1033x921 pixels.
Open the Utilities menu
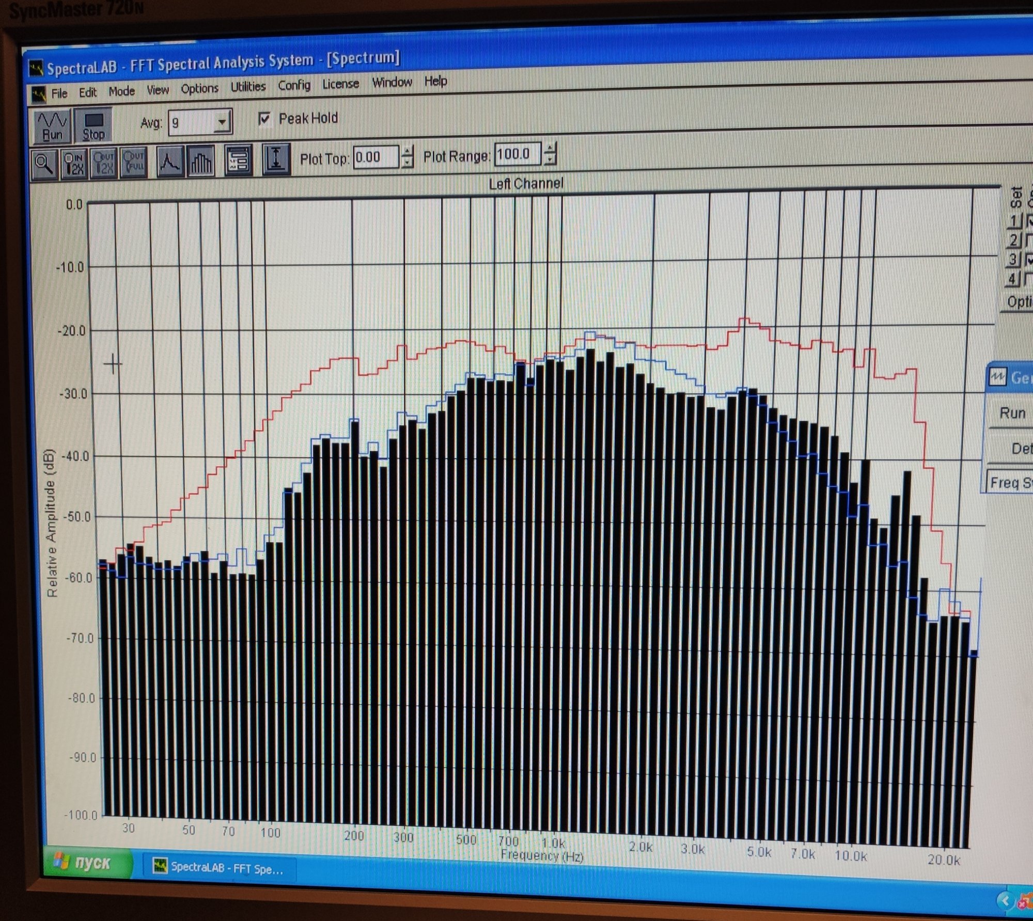pos(248,87)
